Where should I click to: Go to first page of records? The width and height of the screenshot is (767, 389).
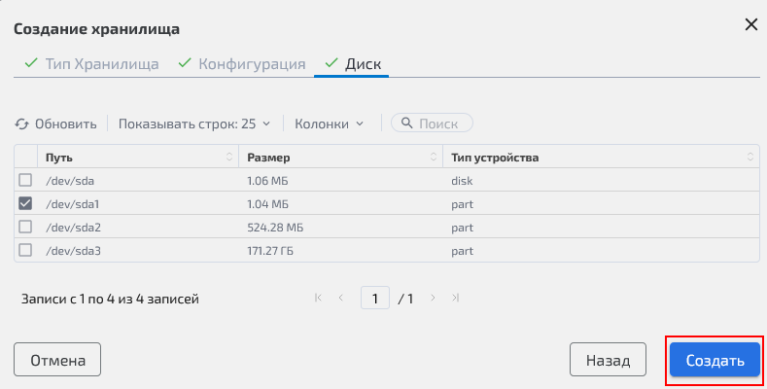tap(318, 299)
